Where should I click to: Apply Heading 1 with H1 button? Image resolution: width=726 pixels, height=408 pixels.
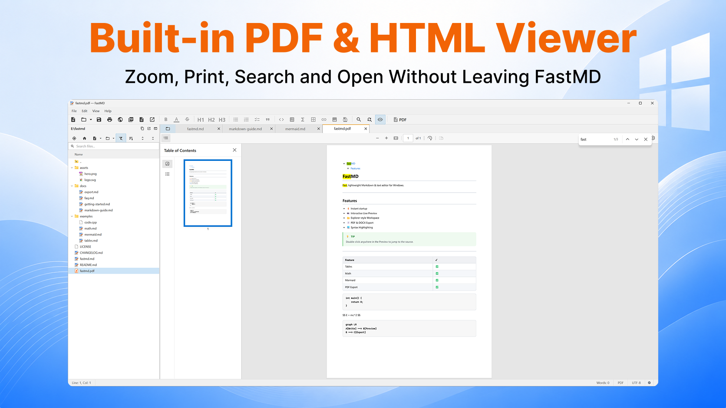pos(201,120)
